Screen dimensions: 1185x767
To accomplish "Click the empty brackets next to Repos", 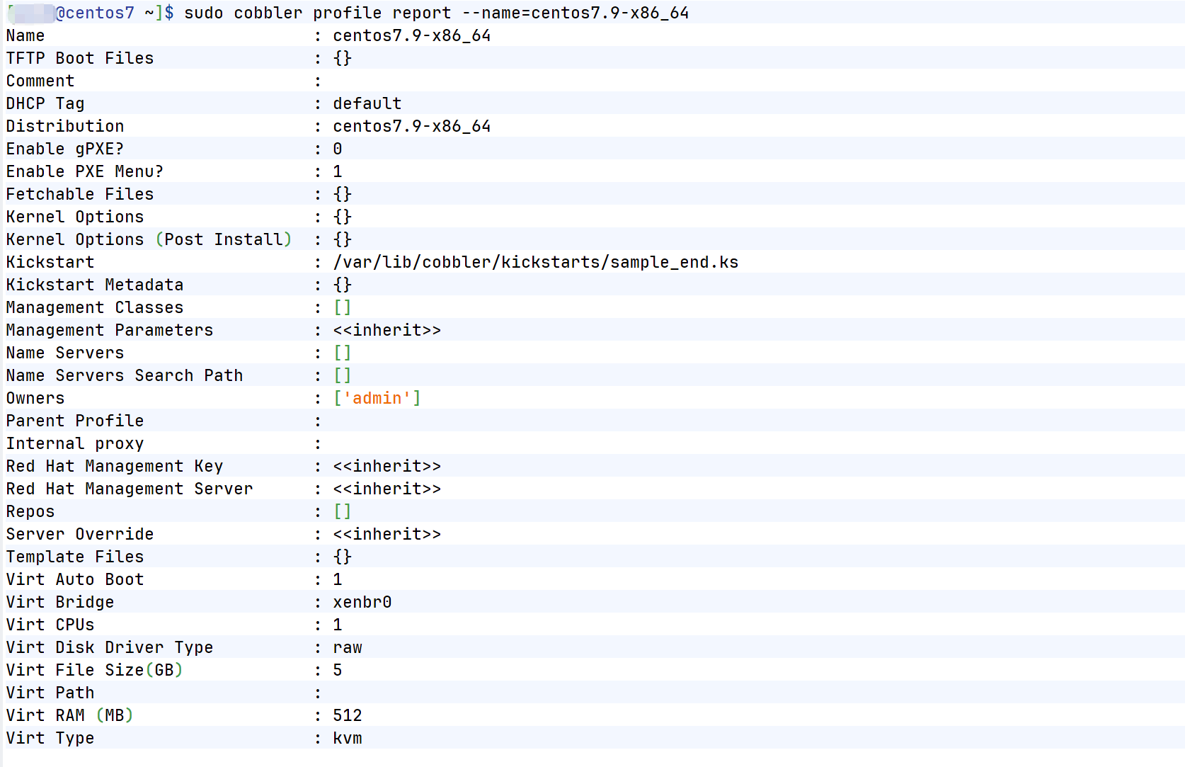I will (x=342, y=511).
